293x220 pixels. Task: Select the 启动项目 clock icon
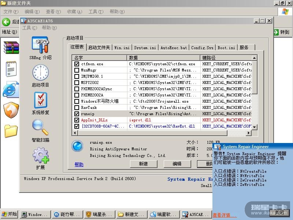(40, 73)
